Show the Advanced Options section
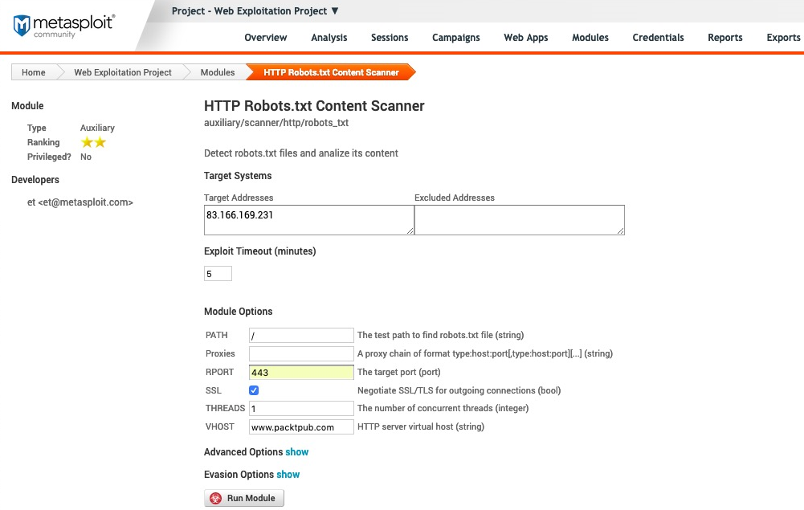Viewport: 804px width, 510px height. [x=296, y=452]
